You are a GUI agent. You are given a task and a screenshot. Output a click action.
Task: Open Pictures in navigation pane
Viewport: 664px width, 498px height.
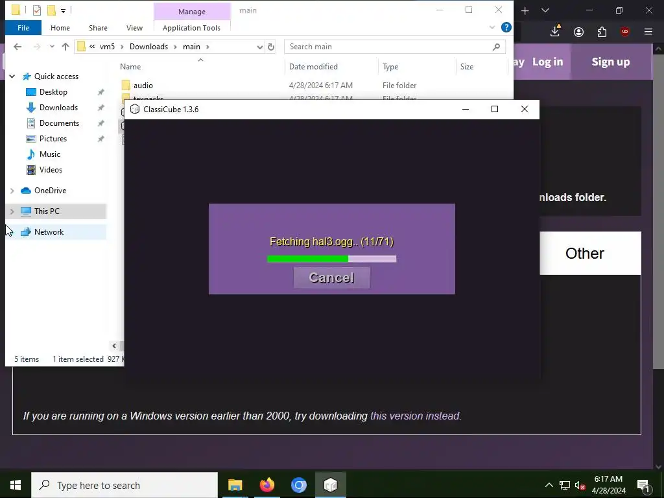tap(53, 139)
